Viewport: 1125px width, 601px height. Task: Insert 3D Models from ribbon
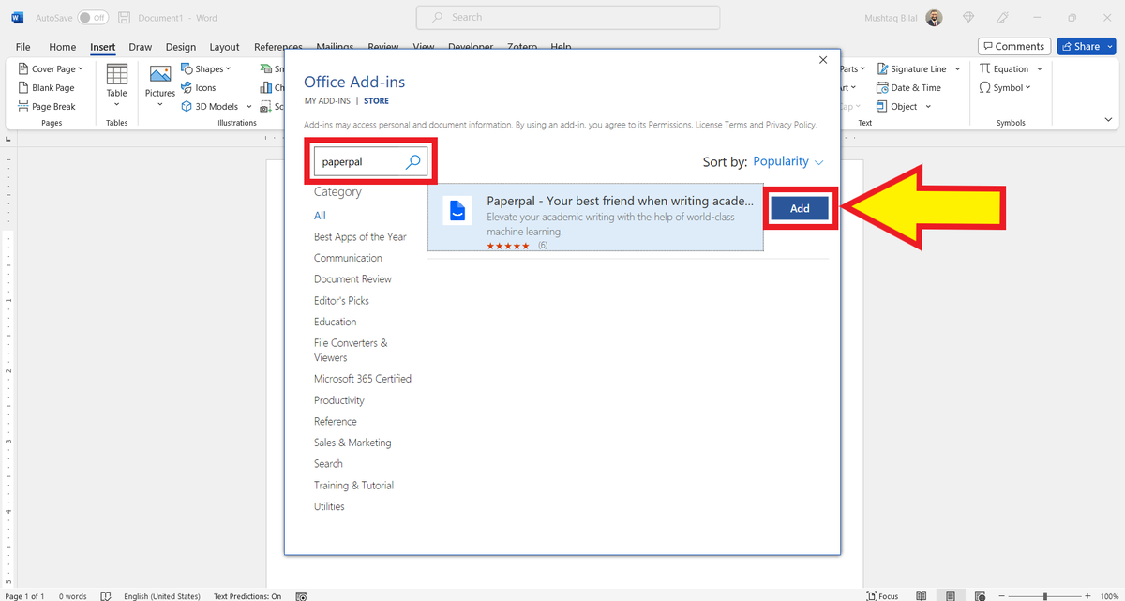click(210, 106)
